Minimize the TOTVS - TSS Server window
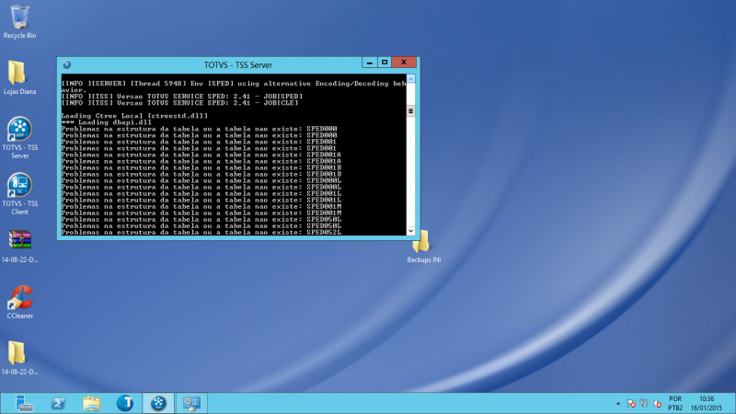The height and width of the screenshot is (414, 736). point(370,62)
